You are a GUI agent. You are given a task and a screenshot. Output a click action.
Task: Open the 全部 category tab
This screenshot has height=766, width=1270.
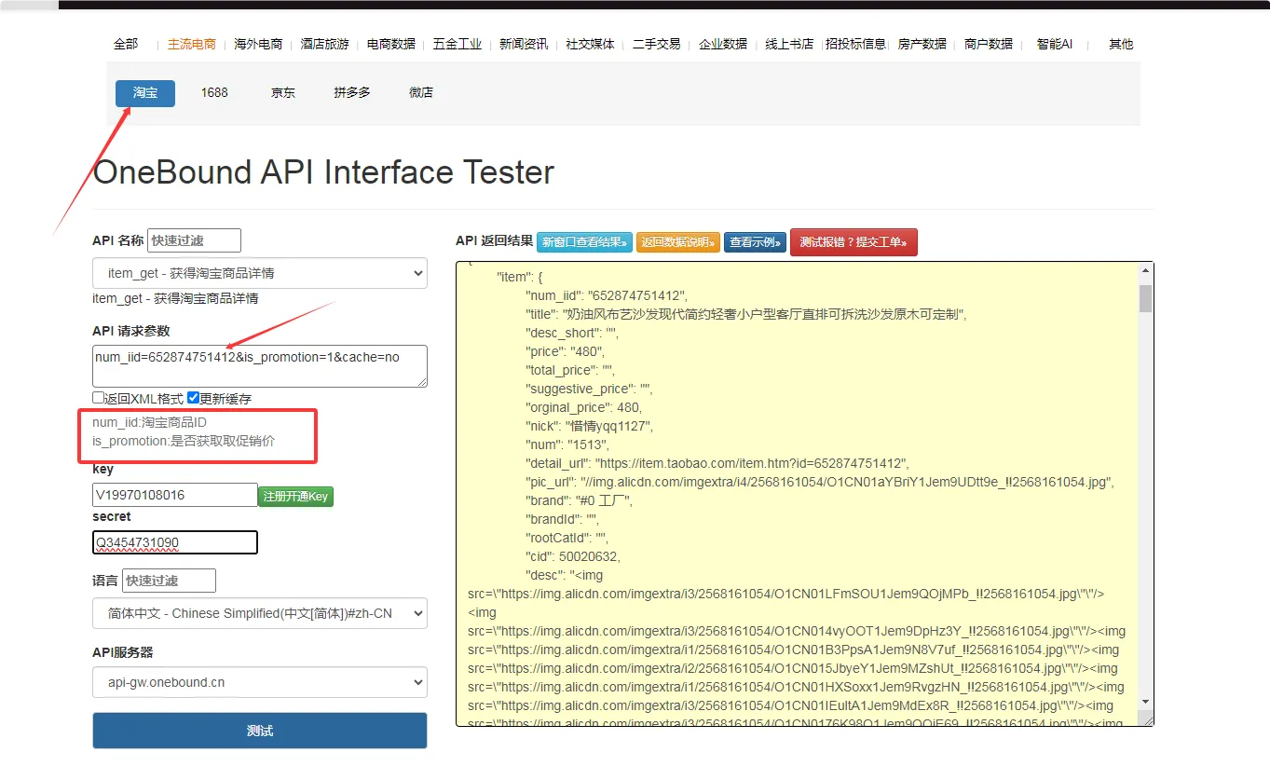click(x=126, y=44)
